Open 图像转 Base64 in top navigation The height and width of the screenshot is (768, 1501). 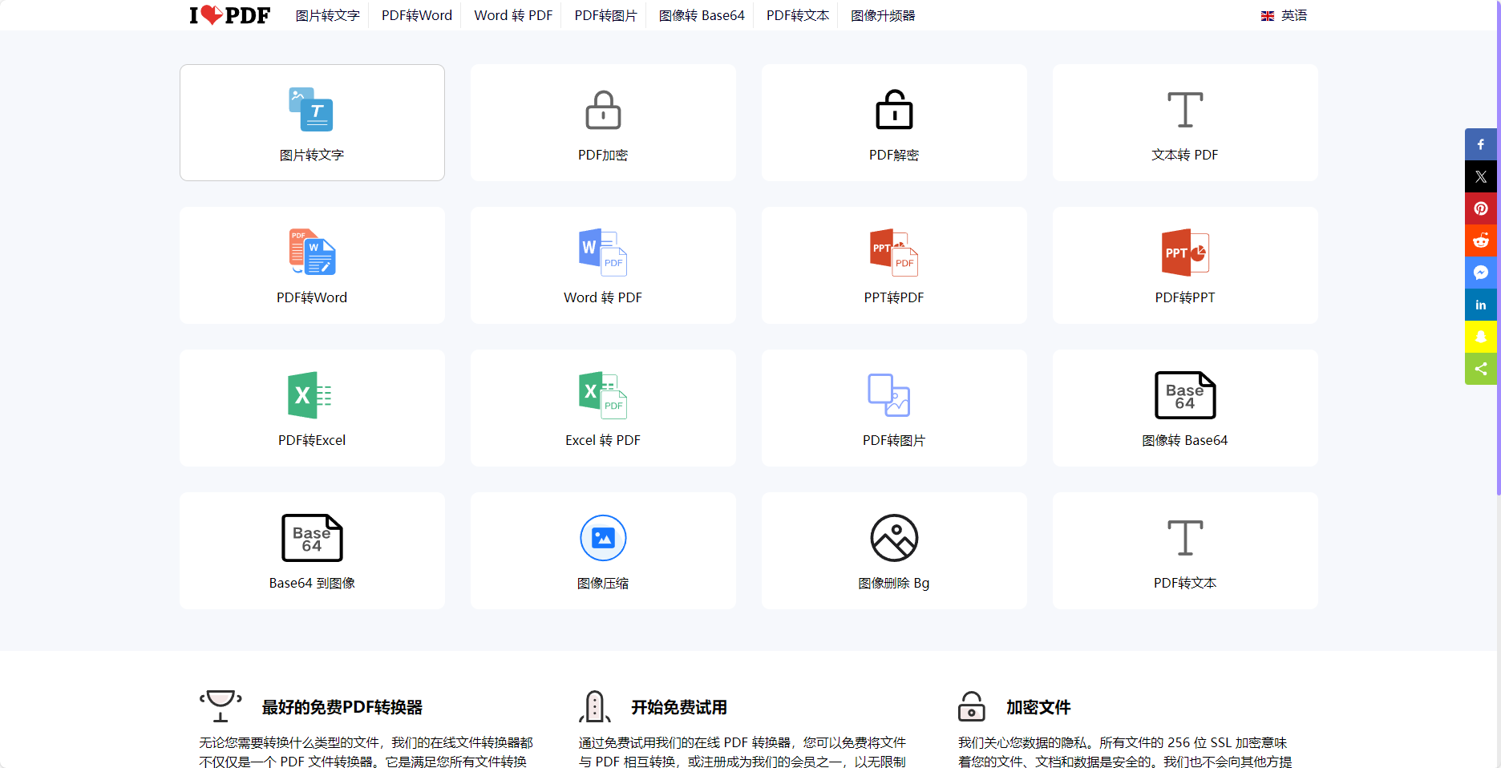coord(702,15)
